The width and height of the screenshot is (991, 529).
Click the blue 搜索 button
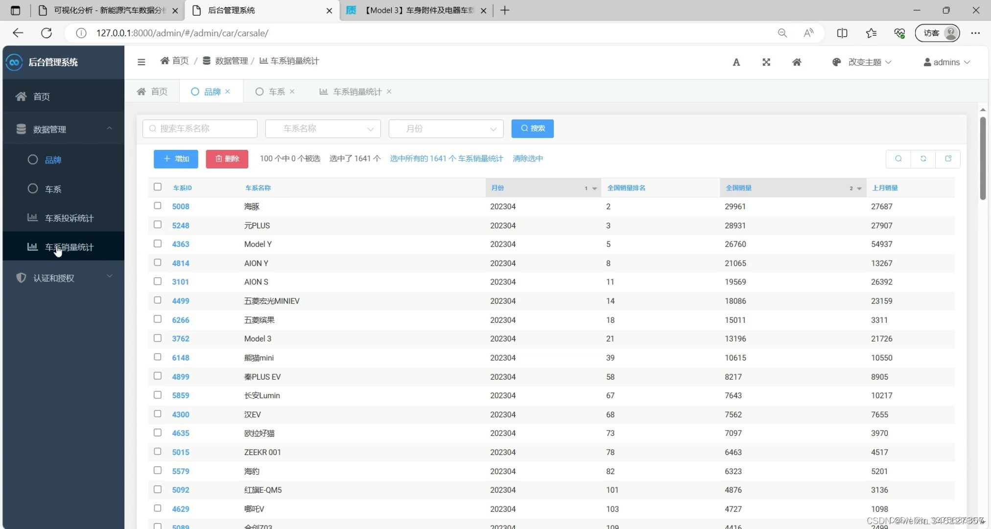(532, 128)
